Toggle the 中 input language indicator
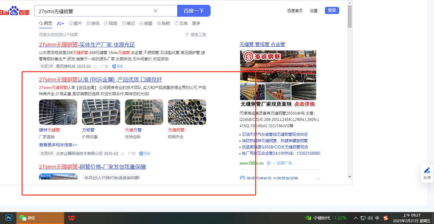Screen dimensions: 434x224 (377, 218)
